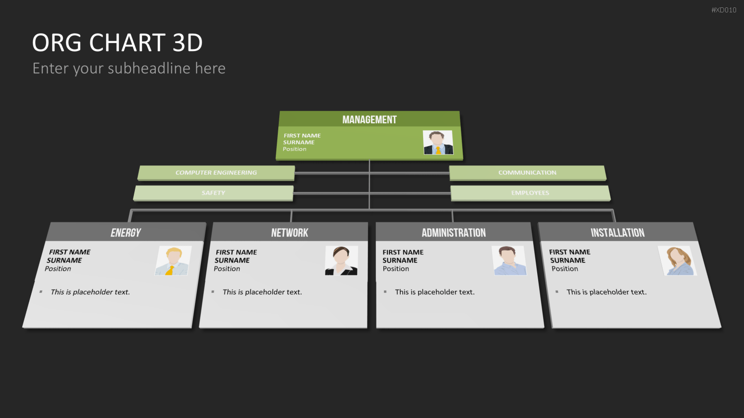The height and width of the screenshot is (418, 744).
Task: Click the Administration card FIRST NAME SURNAME text
Action: [x=403, y=256]
